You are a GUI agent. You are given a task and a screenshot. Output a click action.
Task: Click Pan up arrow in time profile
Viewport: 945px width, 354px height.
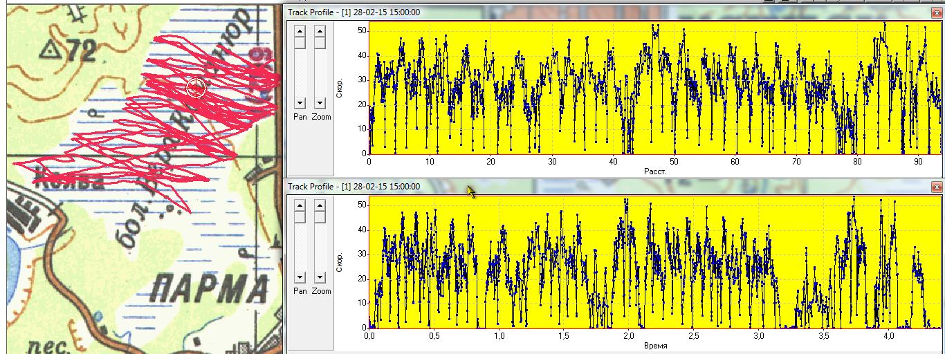point(300,205)
